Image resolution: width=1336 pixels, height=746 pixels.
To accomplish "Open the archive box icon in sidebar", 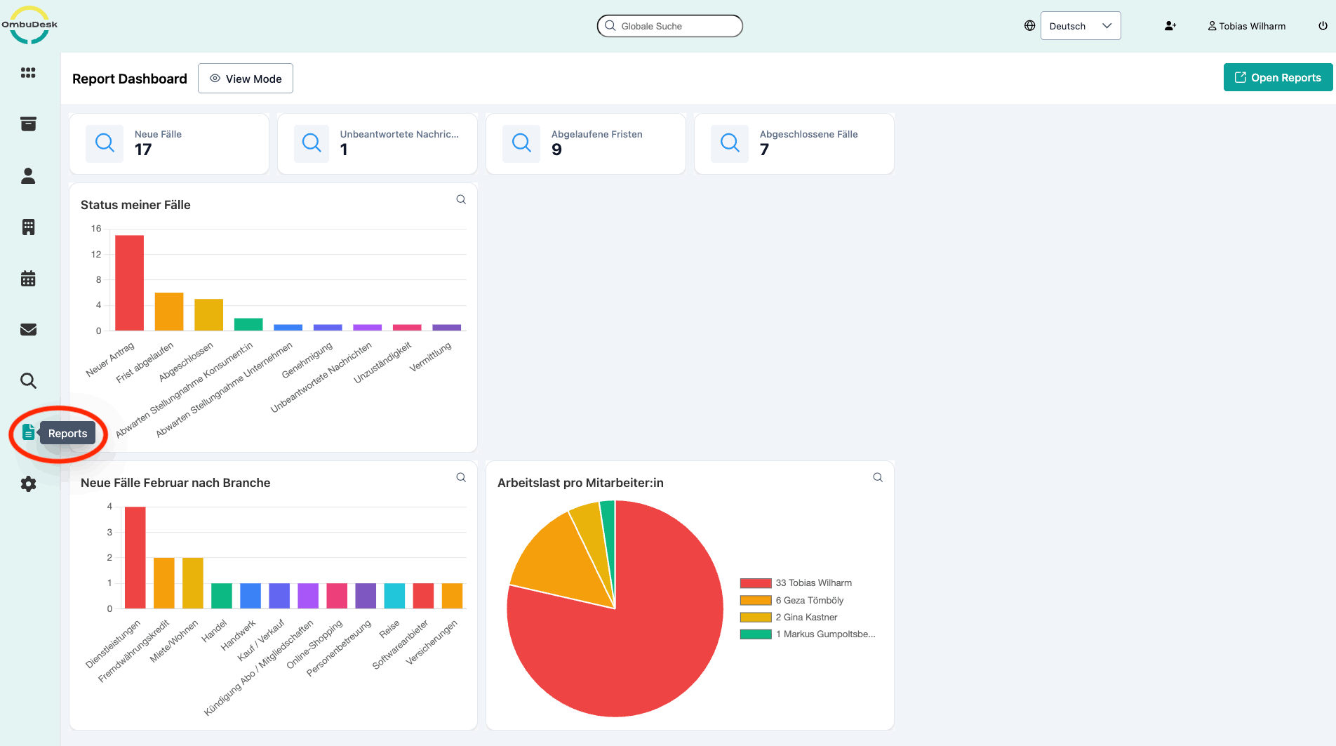I will pos(28,124).
